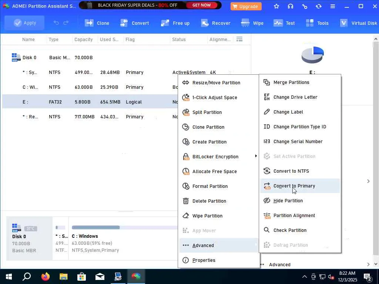
Task: Click the Merge Partitions icon
Action: 266,82
